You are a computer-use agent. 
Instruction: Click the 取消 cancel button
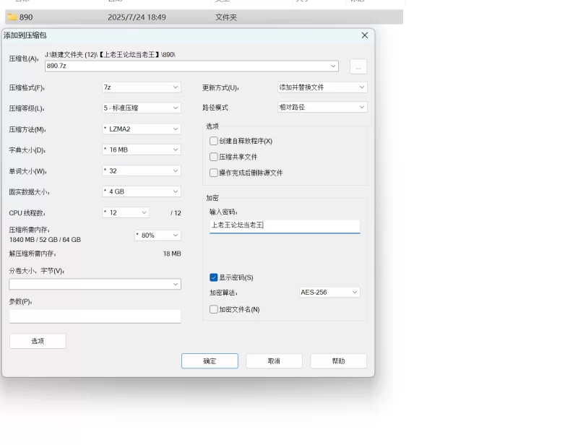coord(274,361)
